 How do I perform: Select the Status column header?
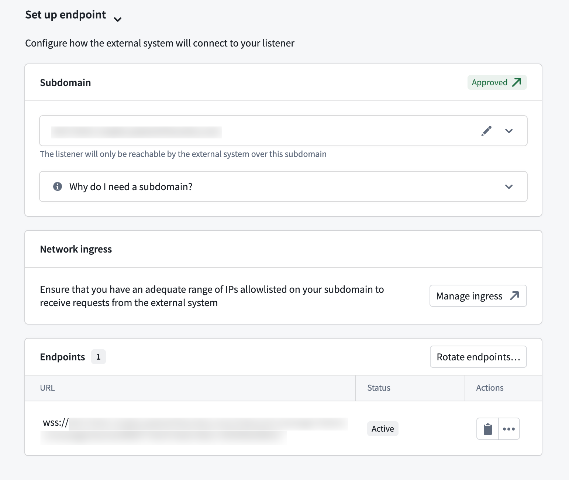[378, 388]
